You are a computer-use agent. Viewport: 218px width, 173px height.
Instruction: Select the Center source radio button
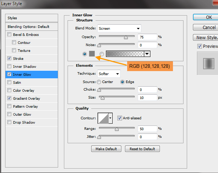click(x=99, y=82)
